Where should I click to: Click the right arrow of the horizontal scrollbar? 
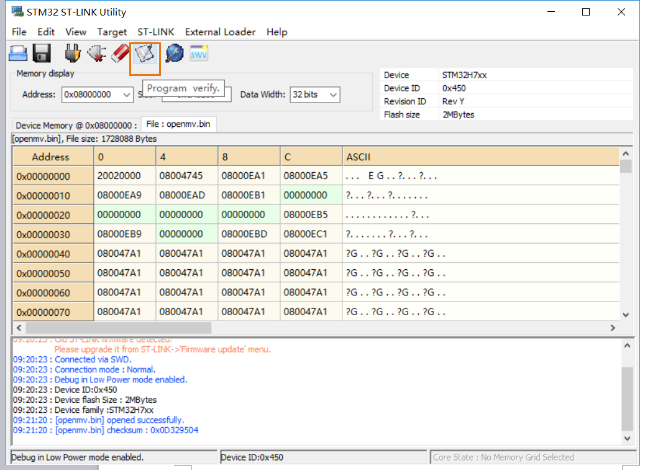click(x=613, y=328)
